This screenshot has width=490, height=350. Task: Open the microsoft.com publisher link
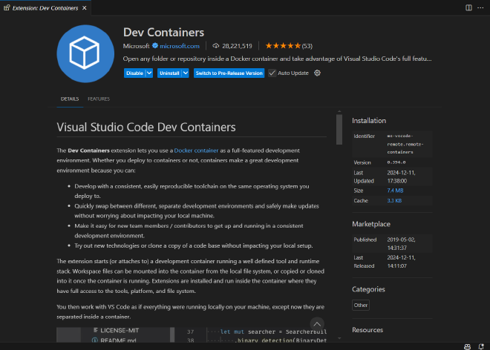[180, 46]
